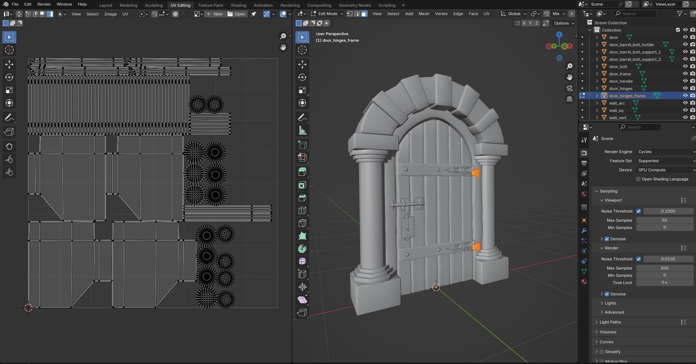
Task: Select the Move tool in 3D viewport
Action: tap(302, 65)
